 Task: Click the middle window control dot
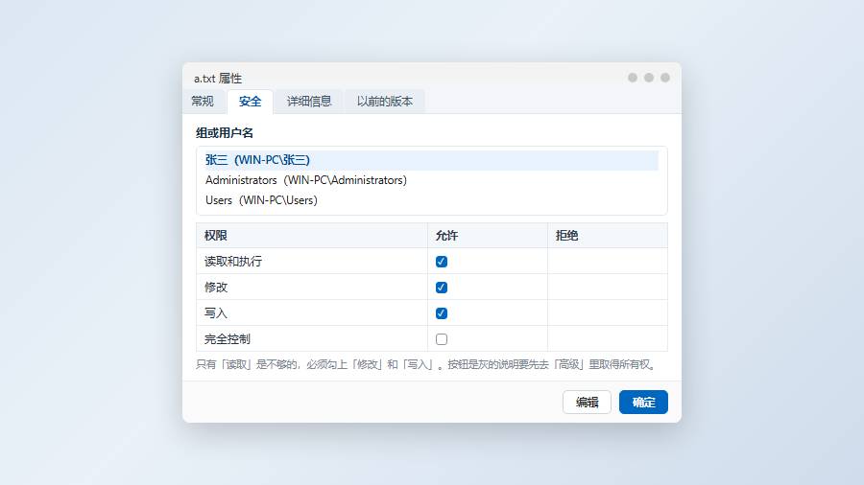tap(649, 78)
